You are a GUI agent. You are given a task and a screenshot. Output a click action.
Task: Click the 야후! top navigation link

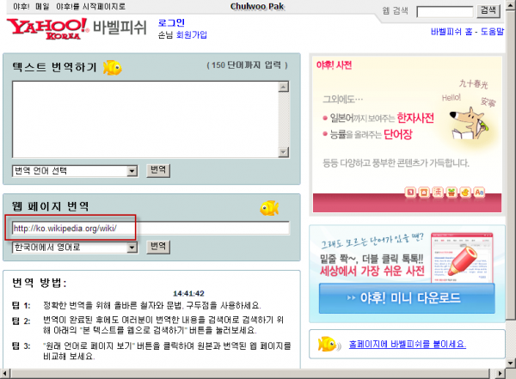[x=21, y=7]
